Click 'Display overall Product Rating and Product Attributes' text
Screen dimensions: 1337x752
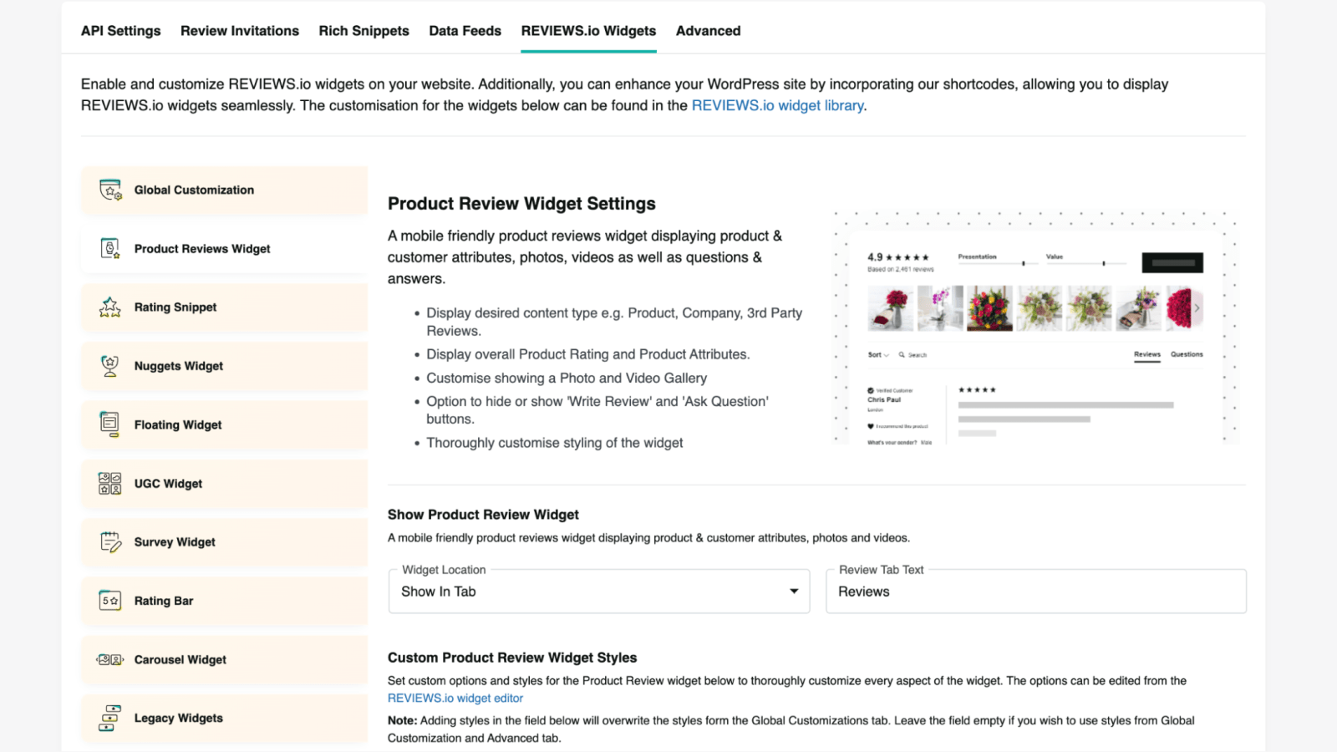point(588,354)
